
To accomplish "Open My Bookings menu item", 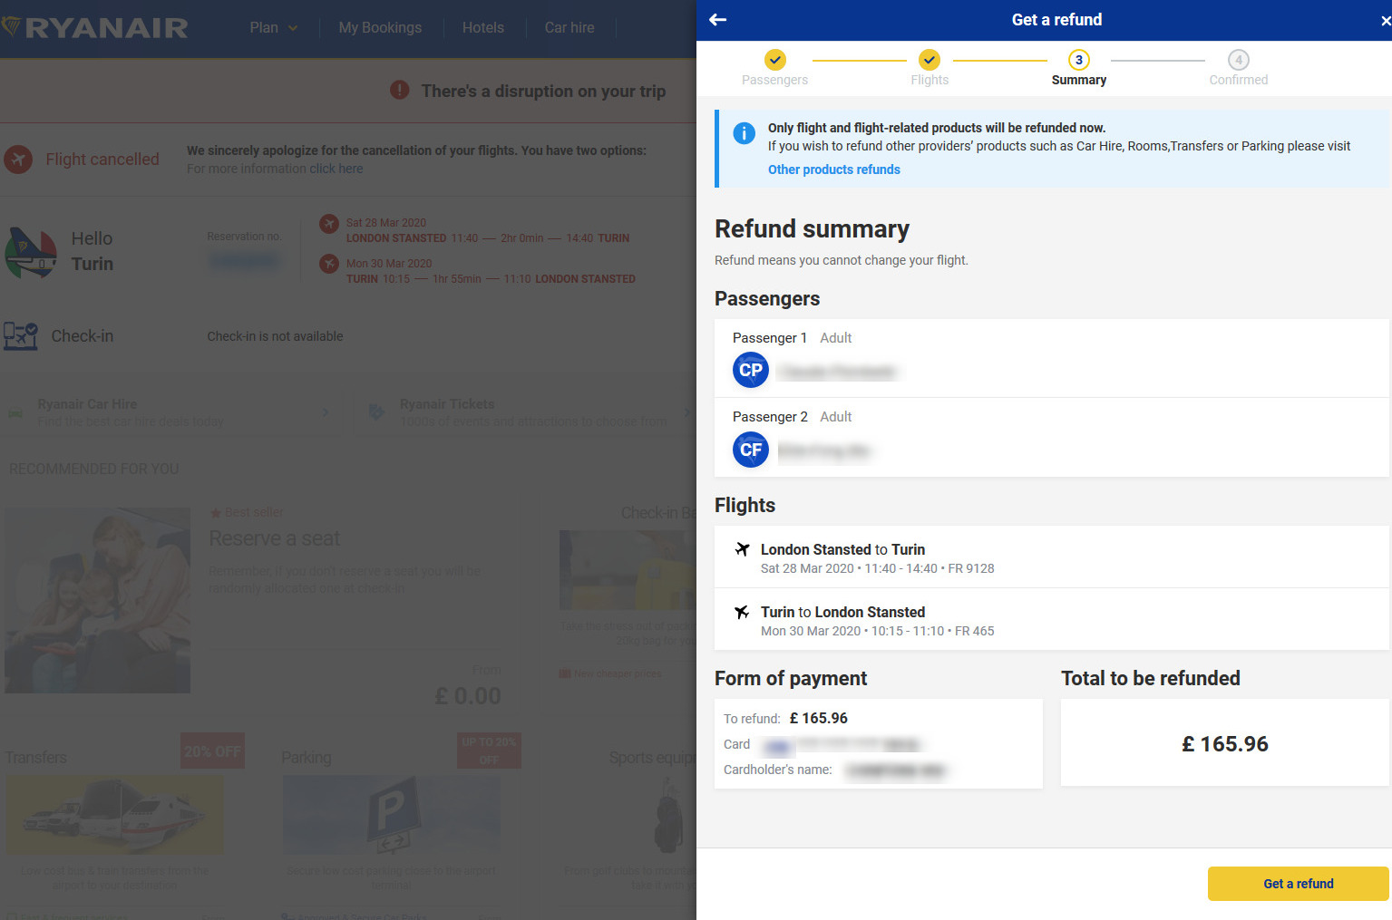I will [380, 28].
